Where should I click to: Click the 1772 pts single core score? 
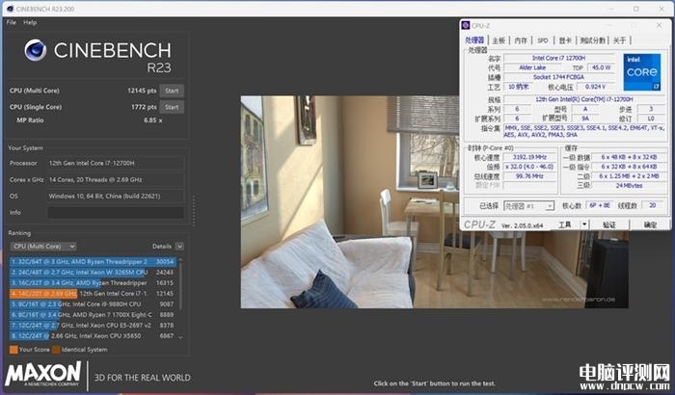coord(145,107)
